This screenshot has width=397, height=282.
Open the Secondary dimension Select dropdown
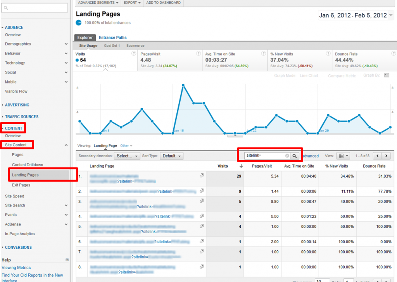[127, 156]
